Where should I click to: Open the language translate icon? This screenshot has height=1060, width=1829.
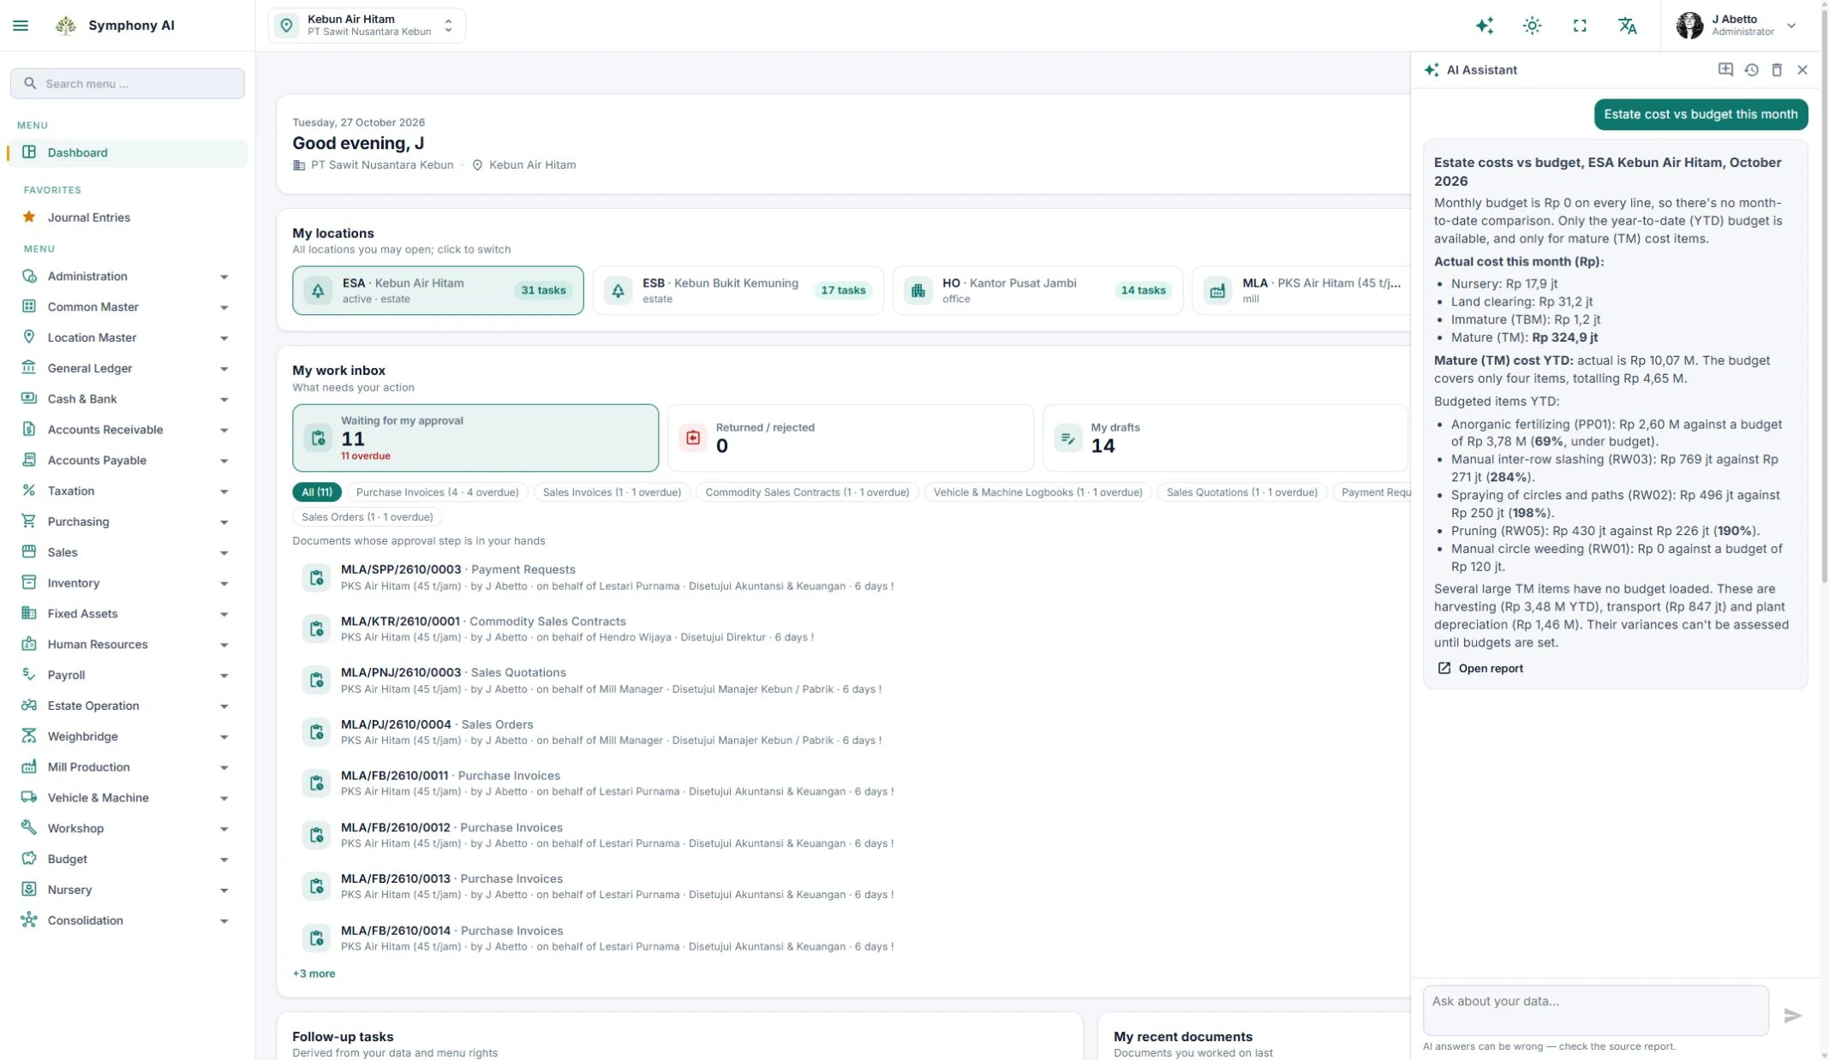[x=1628, y=26]
